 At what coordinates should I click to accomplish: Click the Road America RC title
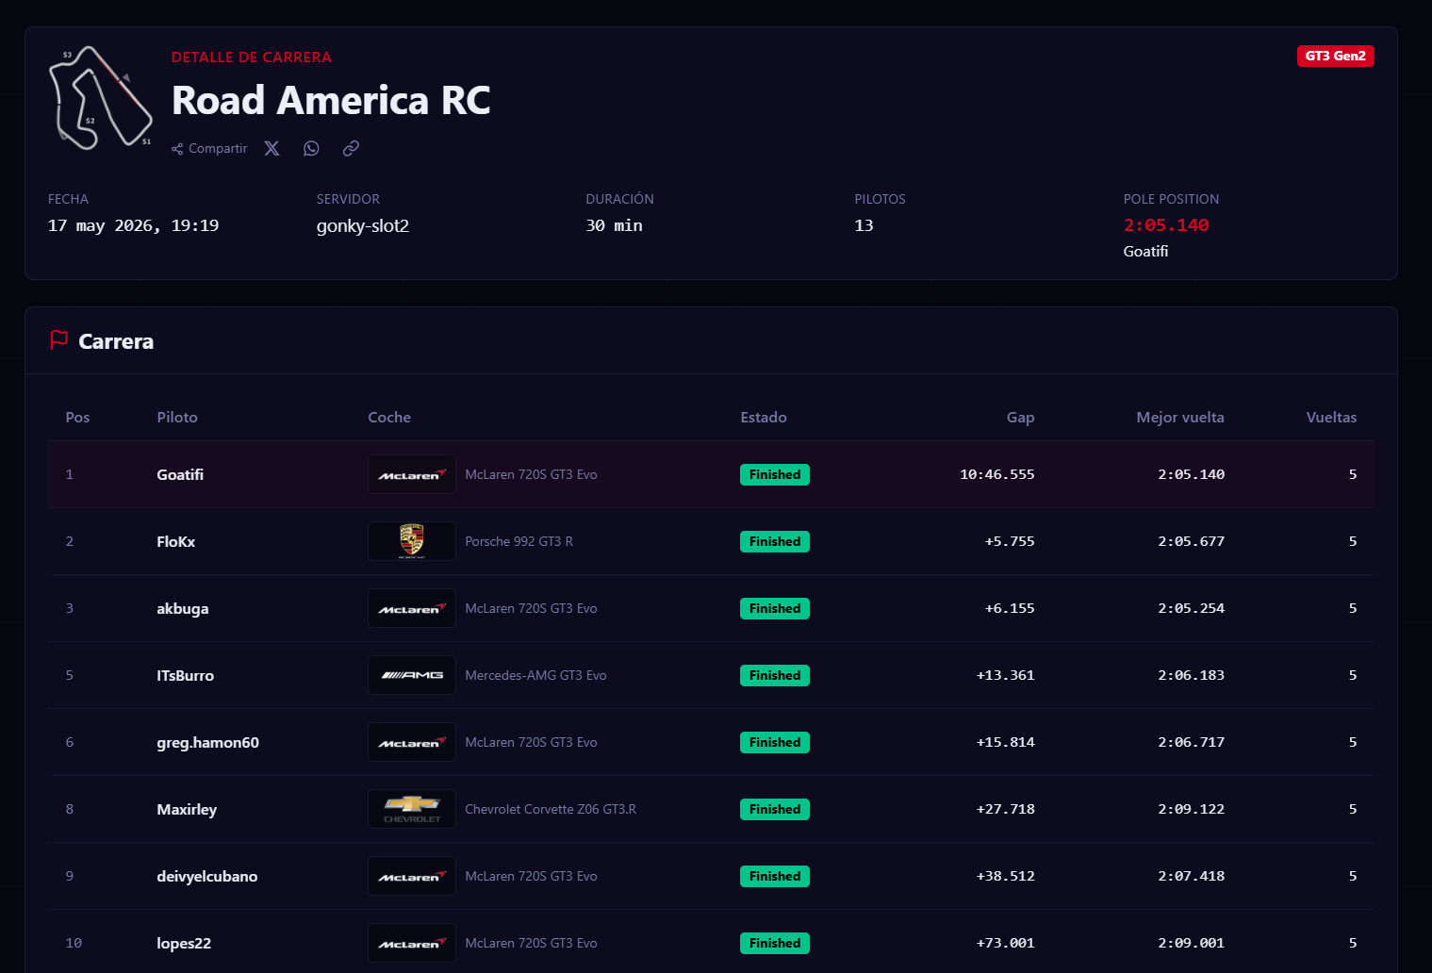click(x=331, y=100)
